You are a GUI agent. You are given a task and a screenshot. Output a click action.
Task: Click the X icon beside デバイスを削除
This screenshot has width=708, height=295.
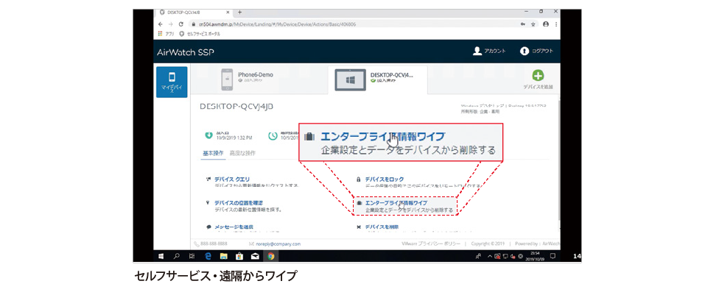359,227
